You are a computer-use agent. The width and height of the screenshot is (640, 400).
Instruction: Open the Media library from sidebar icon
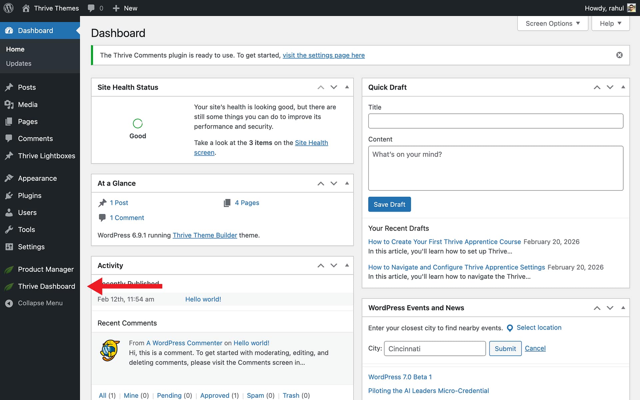9,104
